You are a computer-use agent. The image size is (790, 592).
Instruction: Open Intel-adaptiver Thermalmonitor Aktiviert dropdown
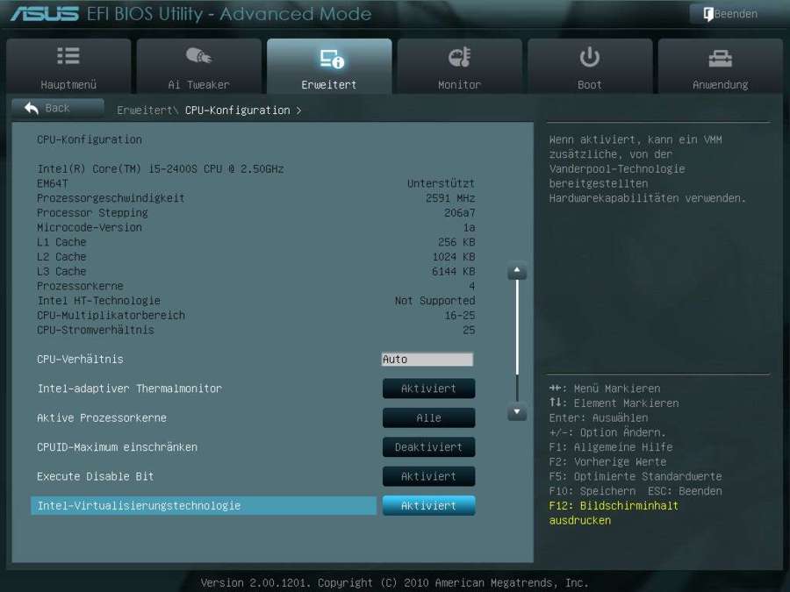(x=428, y=389)
